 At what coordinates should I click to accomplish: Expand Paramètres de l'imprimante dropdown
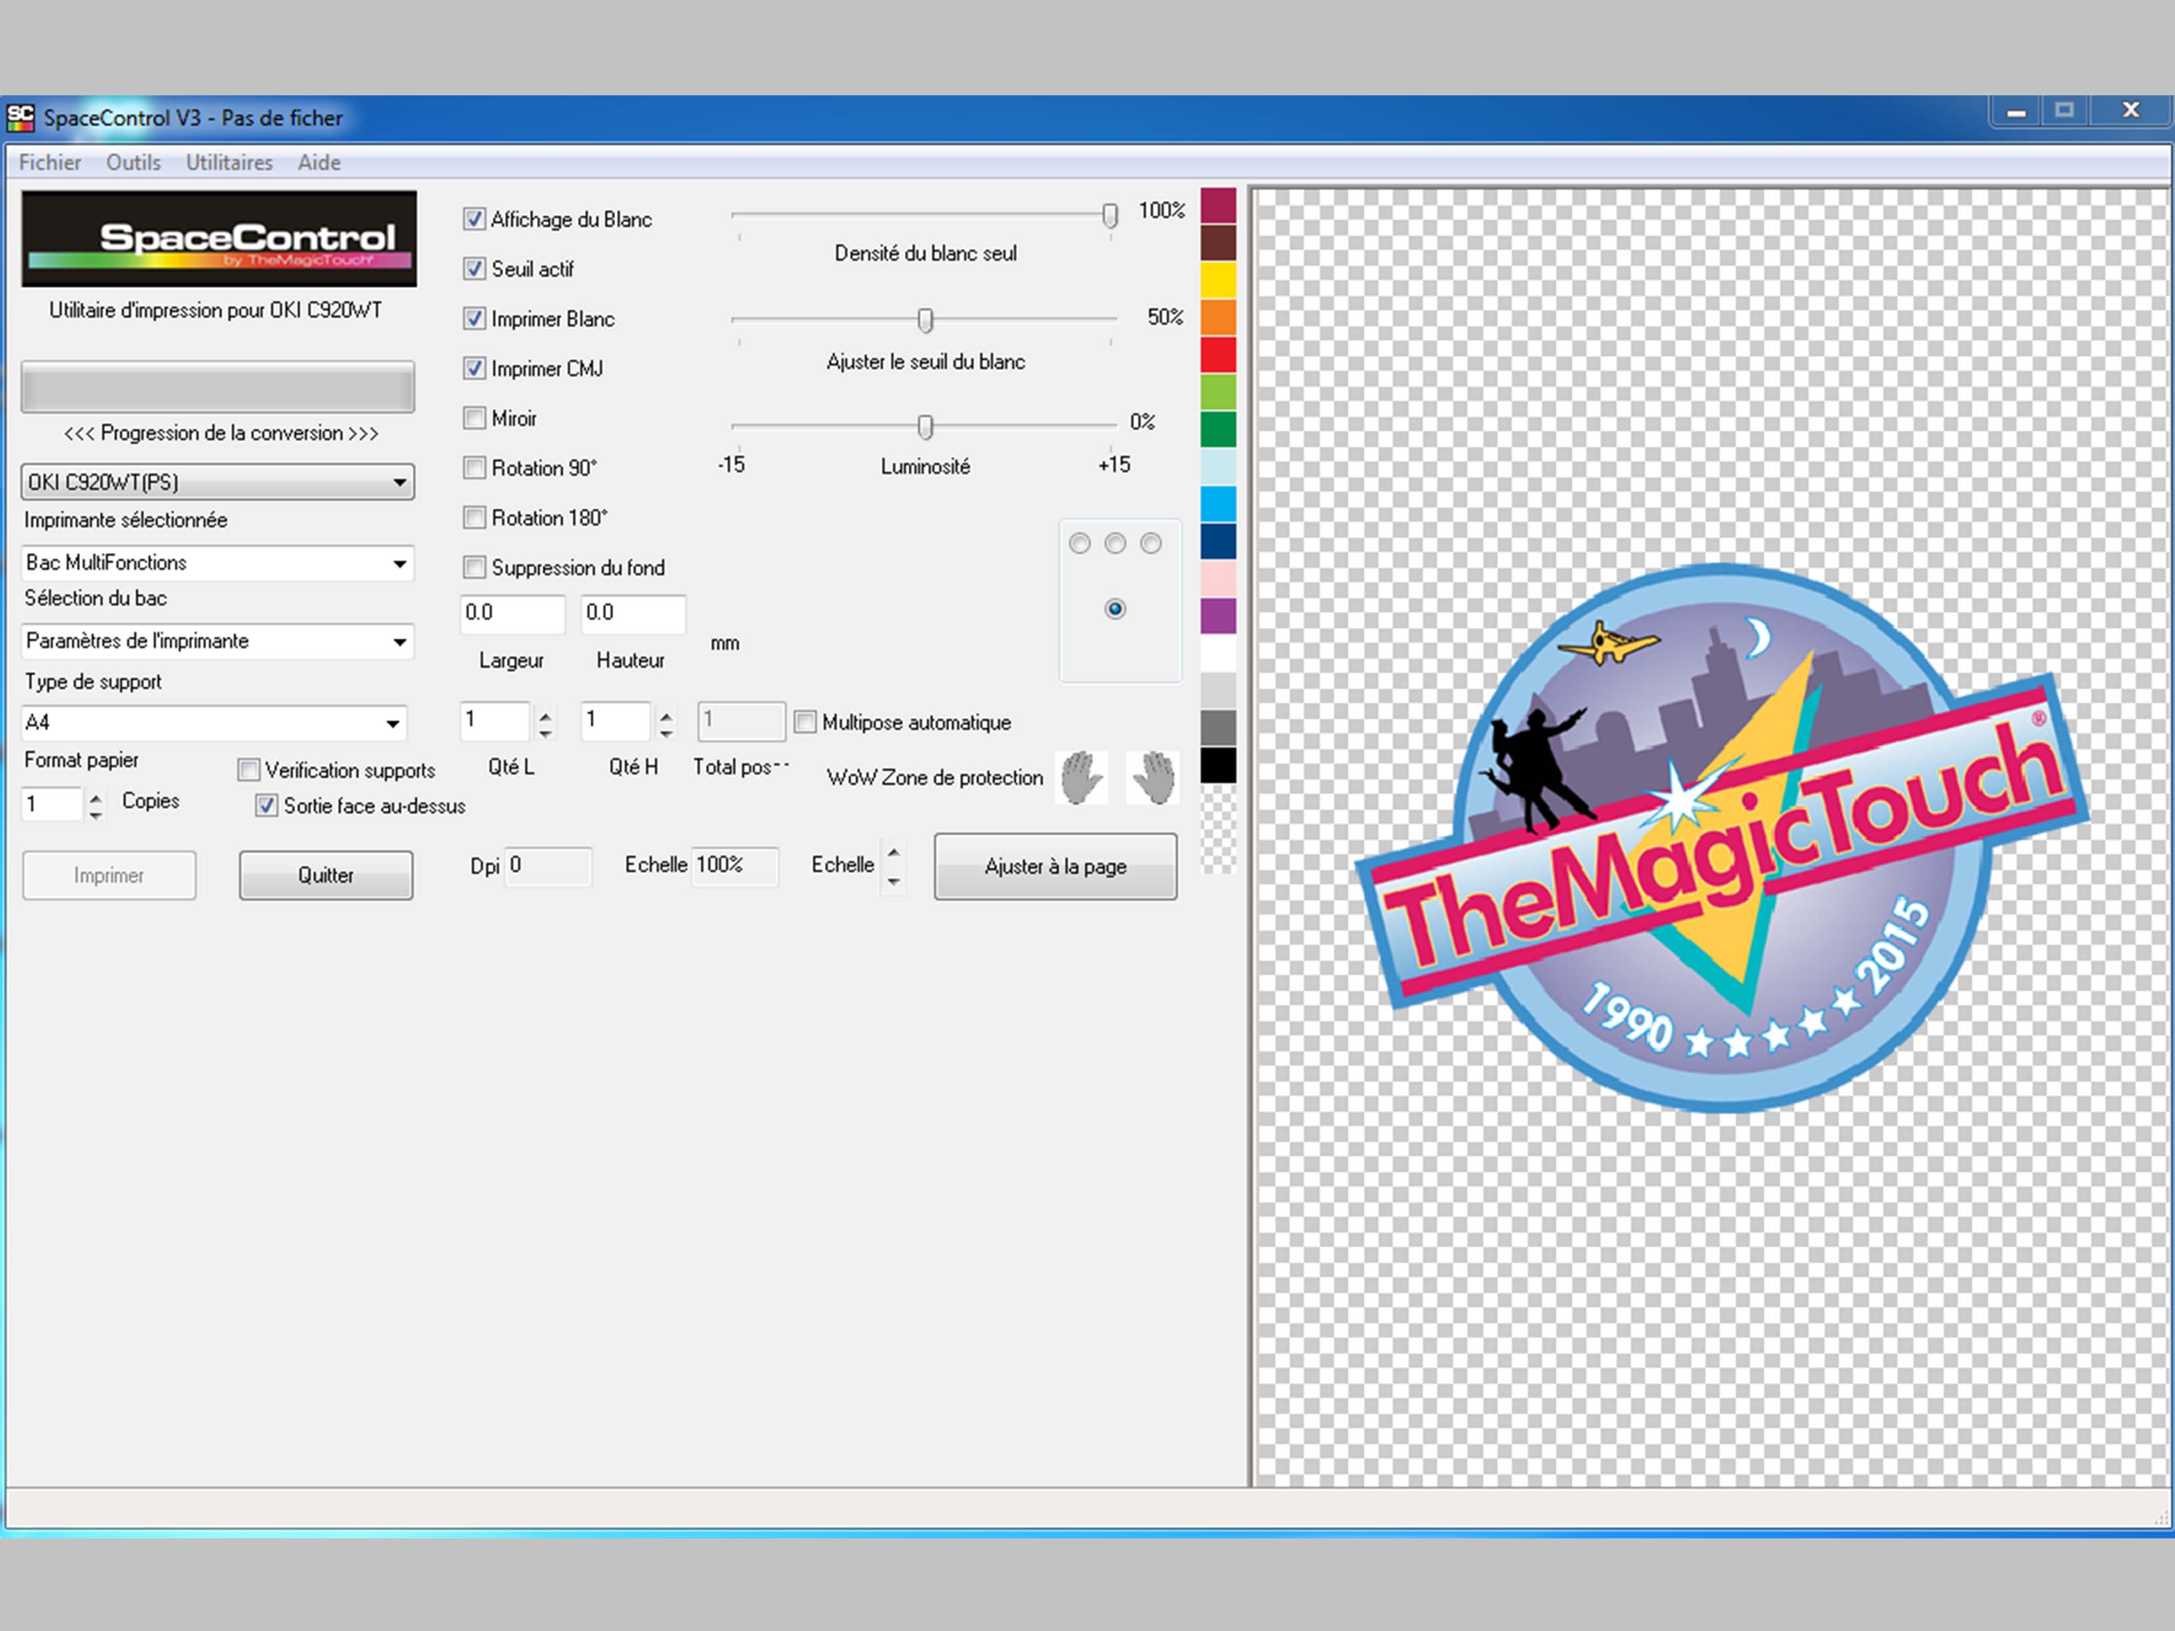[217, 642]
